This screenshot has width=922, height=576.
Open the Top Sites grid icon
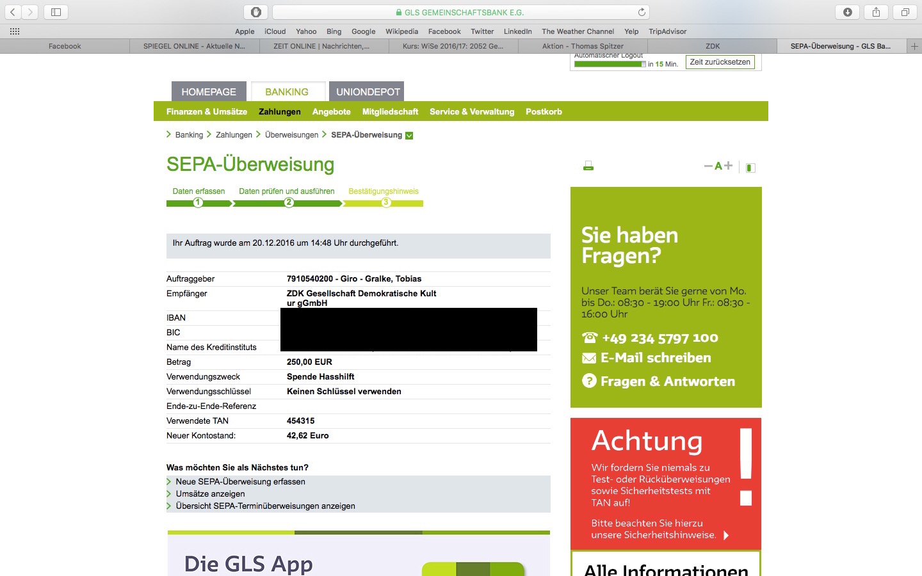[x=15, y=31]
